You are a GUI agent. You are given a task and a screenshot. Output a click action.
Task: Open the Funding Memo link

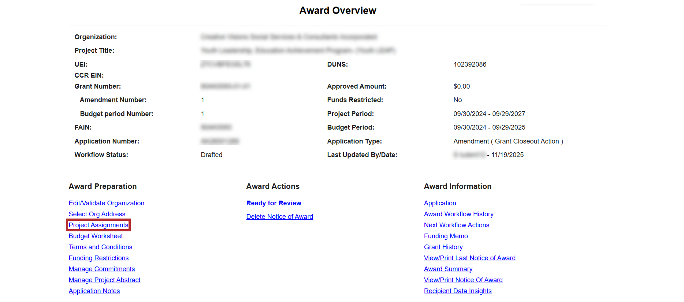coord(446,236)
